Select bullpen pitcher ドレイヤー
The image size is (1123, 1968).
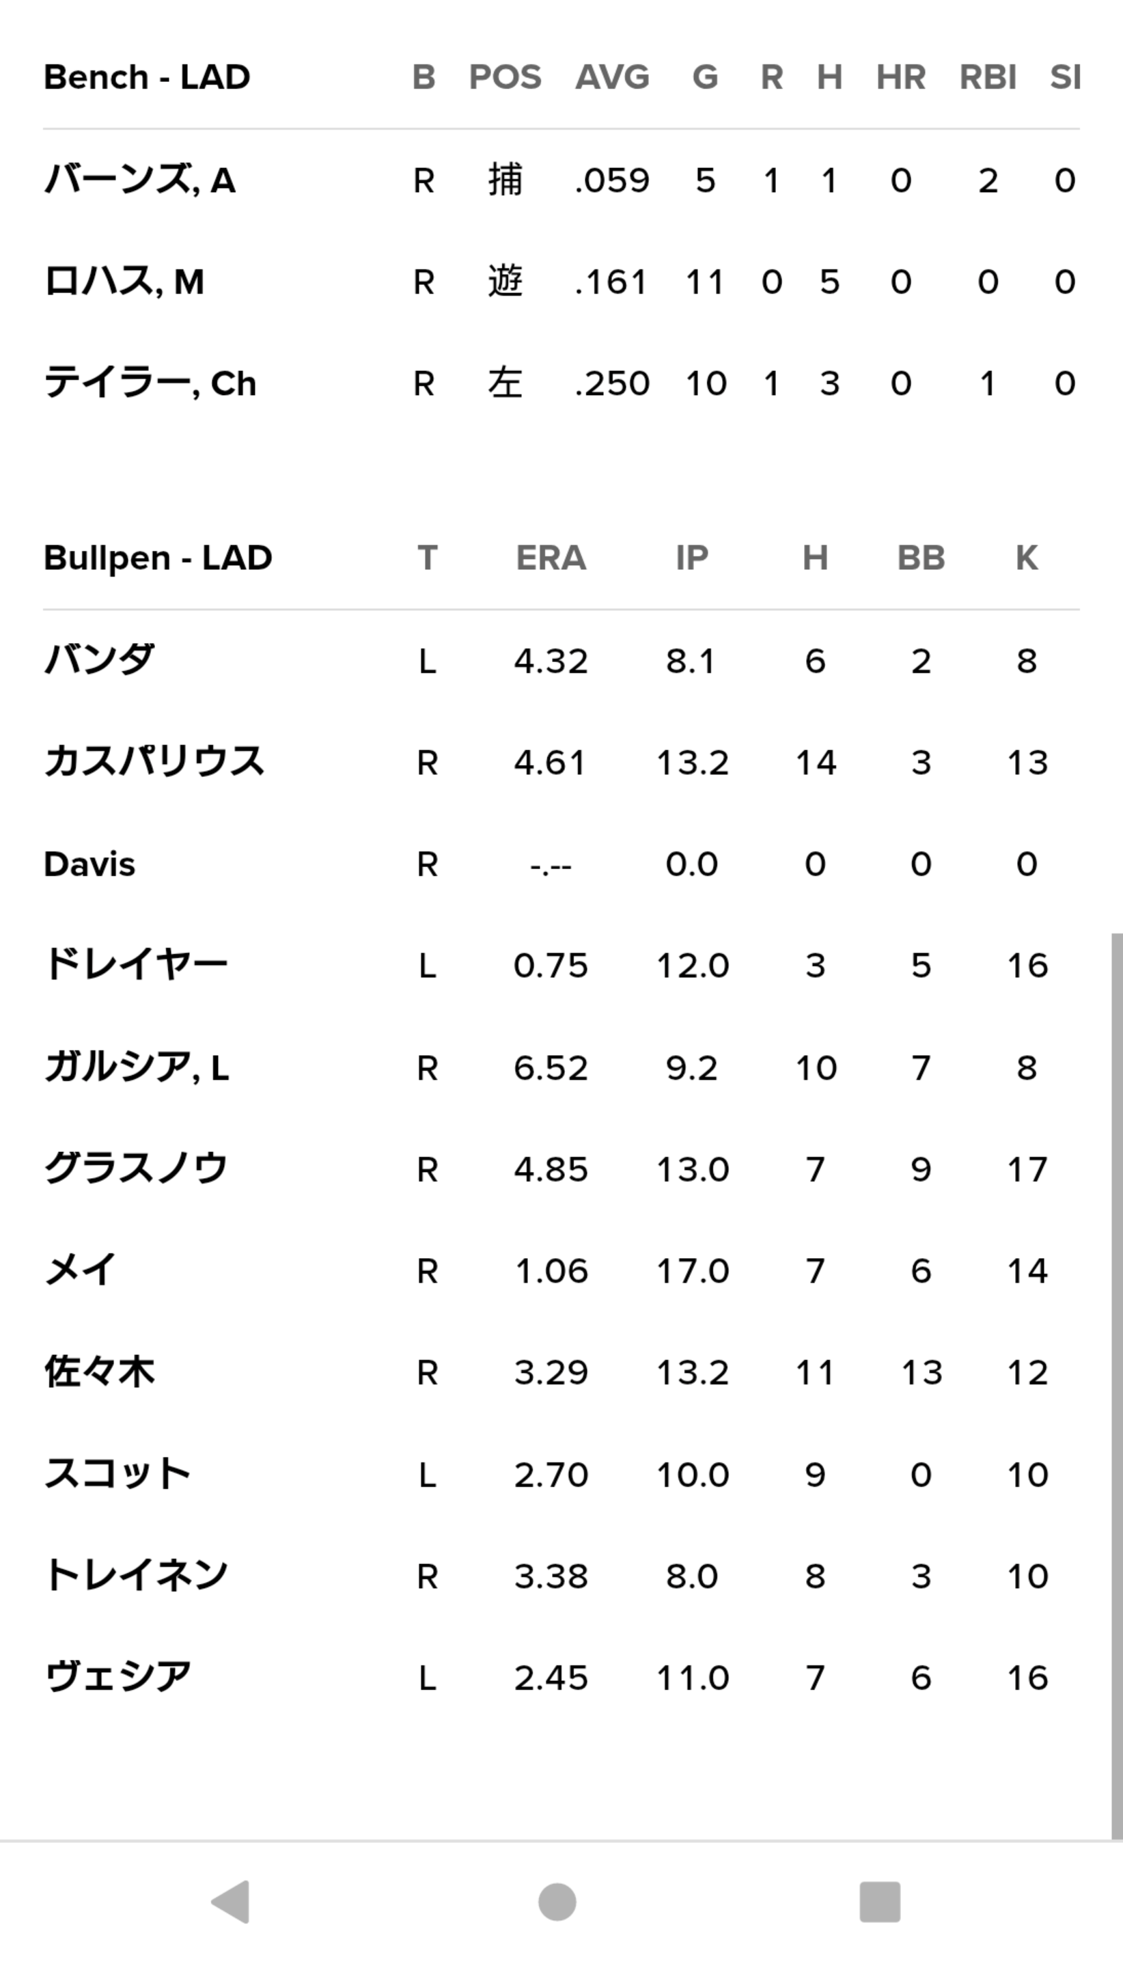[136, 965]
